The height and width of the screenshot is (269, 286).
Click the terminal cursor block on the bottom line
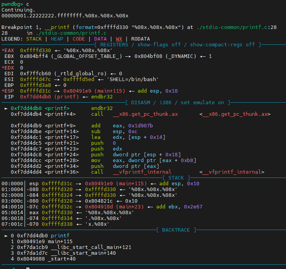(28, 267)
